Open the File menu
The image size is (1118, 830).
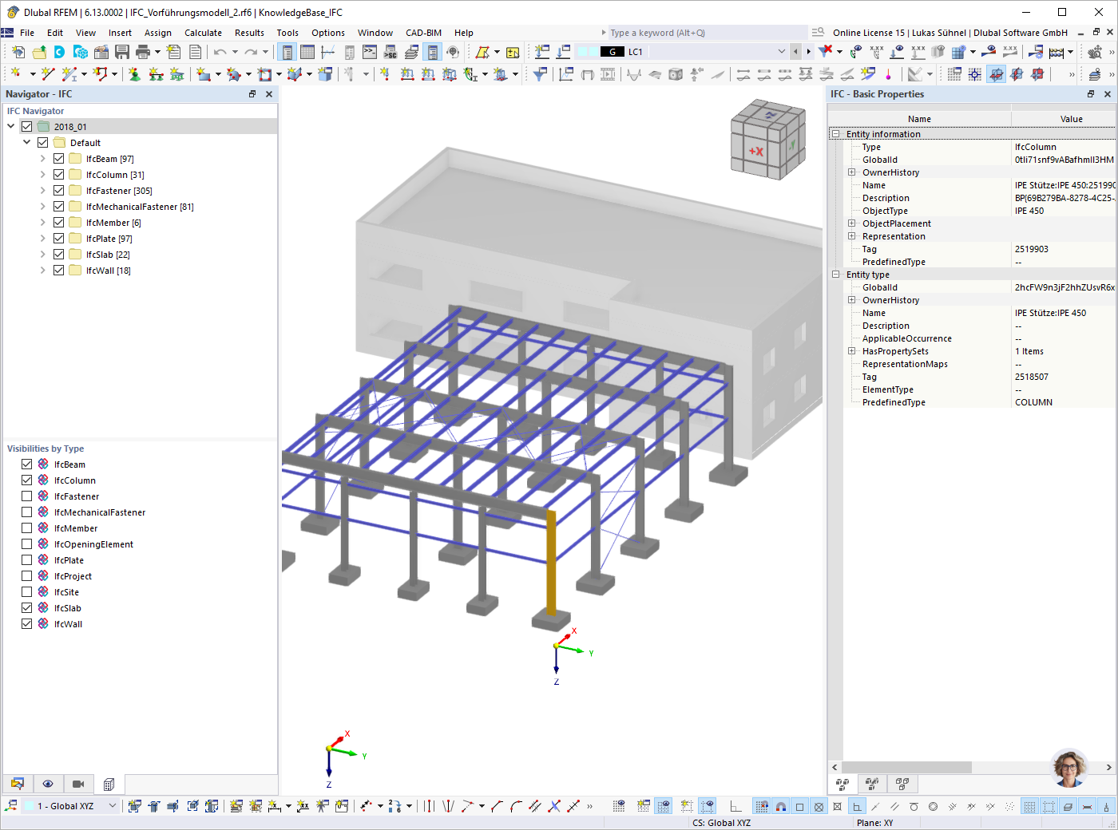(27, 33)
